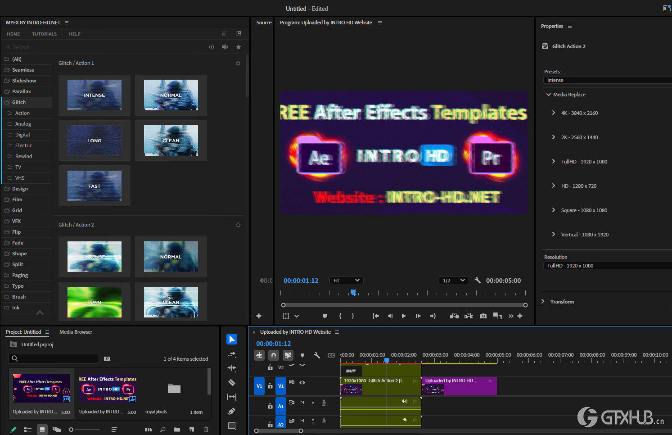Toggle V1 track output eye icon

pos(302,382)
